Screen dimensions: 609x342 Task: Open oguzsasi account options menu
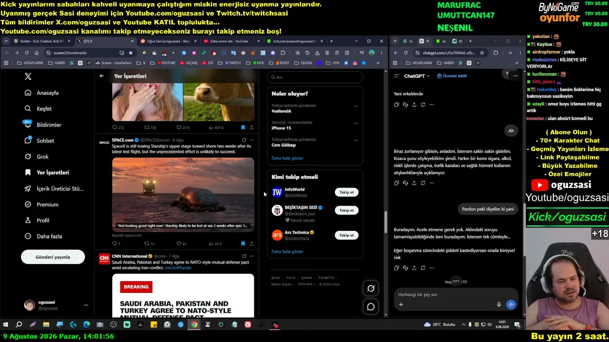tap(86, 305)
